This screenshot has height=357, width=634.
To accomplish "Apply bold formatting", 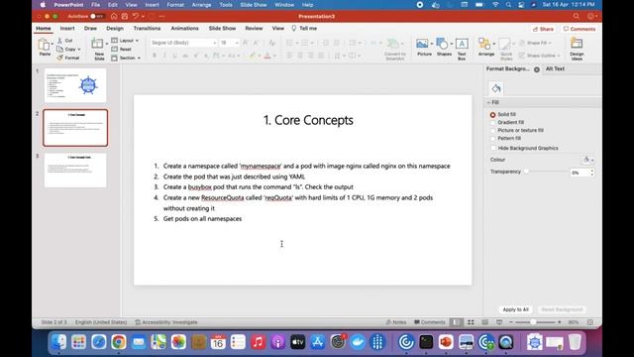I will [x=155, y=56].
